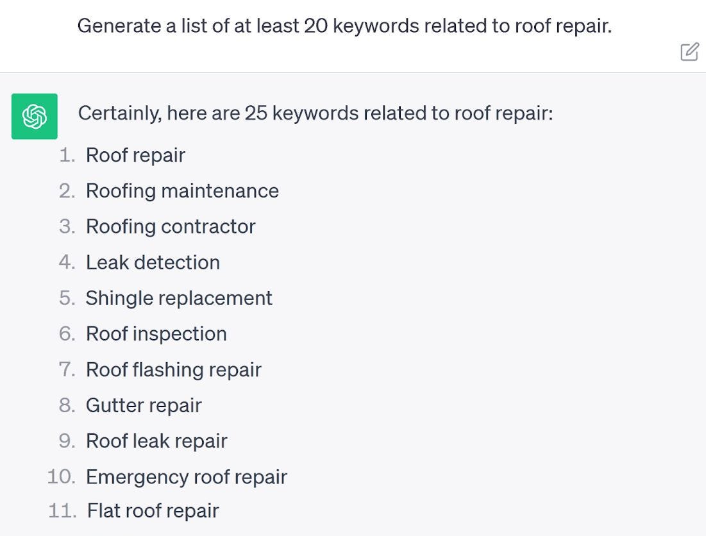Click the 'Shingle replacement' list item
Screen dimensions: 706x536
pos(179,298)
